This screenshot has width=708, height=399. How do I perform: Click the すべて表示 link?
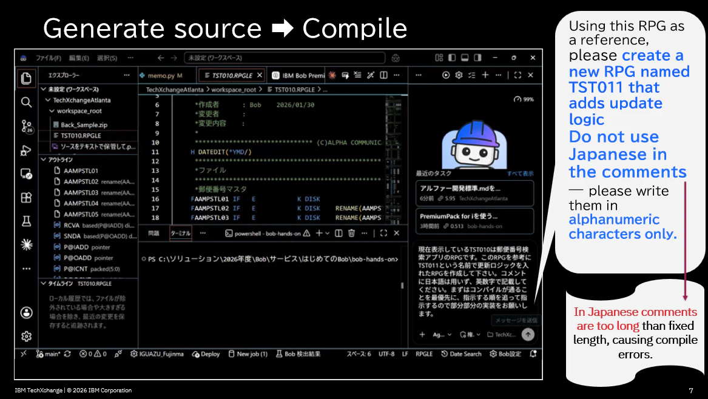pyautogui.click(x=520, y=173)
